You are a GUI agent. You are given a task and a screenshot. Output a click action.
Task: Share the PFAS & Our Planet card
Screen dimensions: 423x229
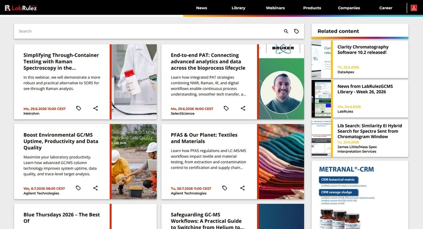coord(242,188)
